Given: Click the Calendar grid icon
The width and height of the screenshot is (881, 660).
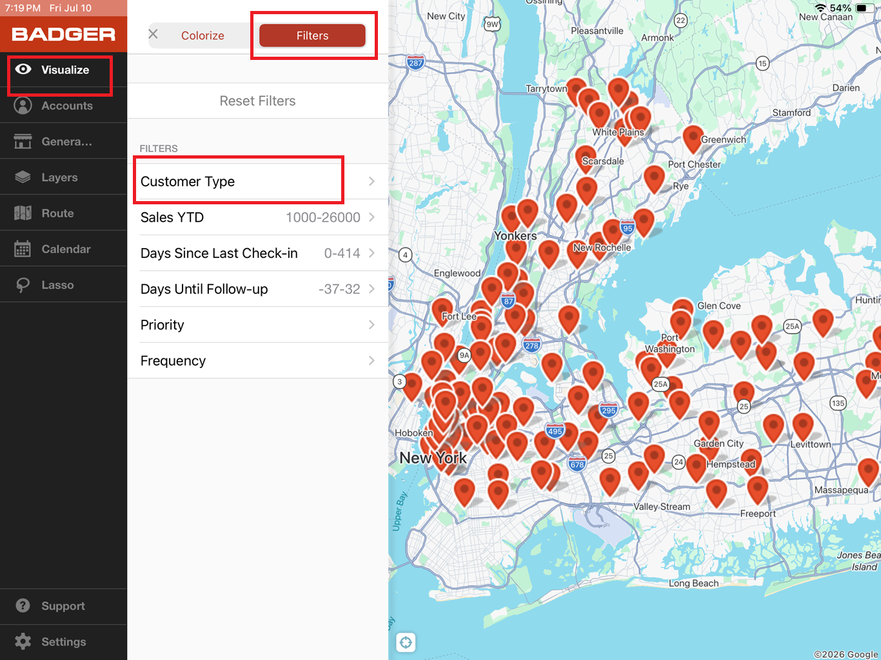Looking at the screenshot, I should click(23, 249).
